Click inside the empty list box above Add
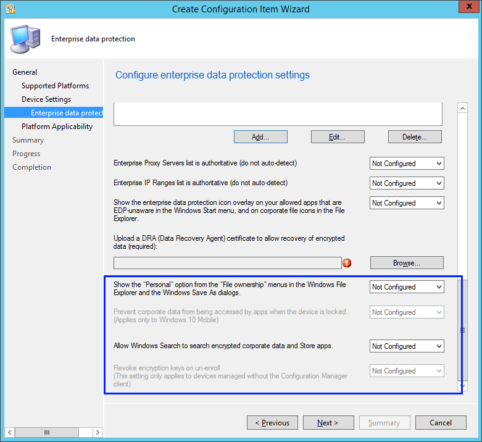The width and height of the screenshot is (482, 442). click(278, 114)
